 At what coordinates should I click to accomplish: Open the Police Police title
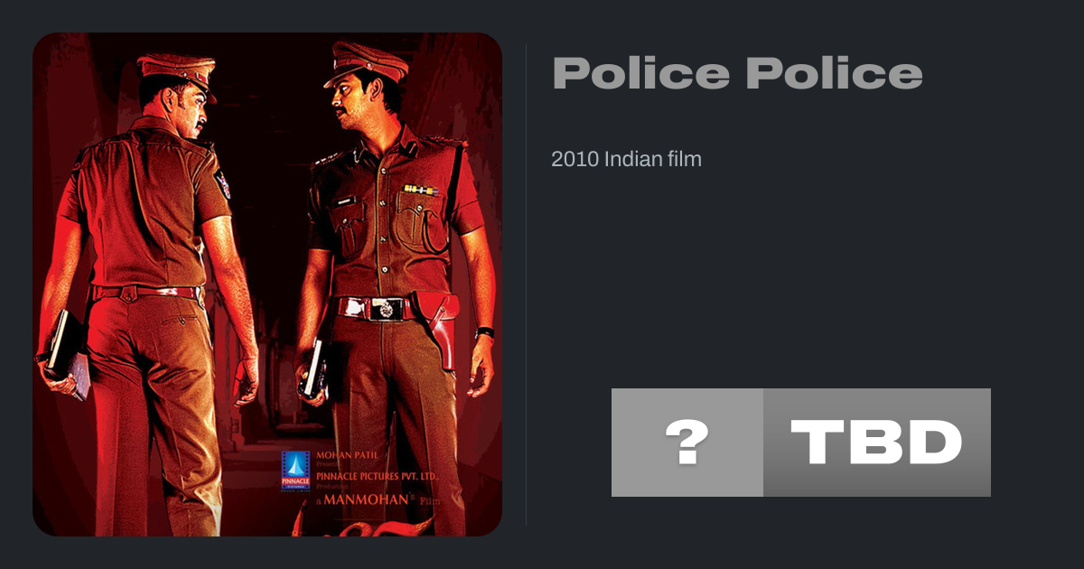click(737, 74)
